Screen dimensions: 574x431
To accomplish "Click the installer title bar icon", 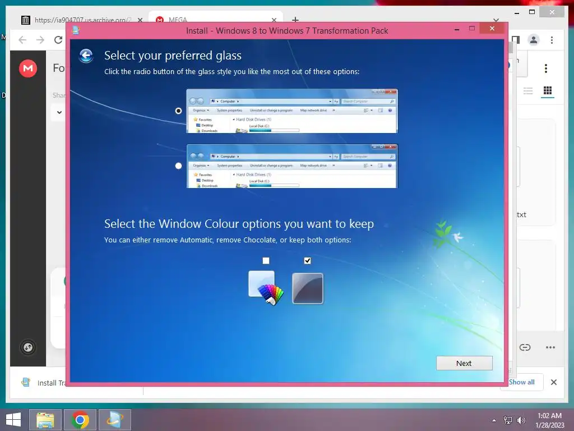I will (x=76, y=30).
